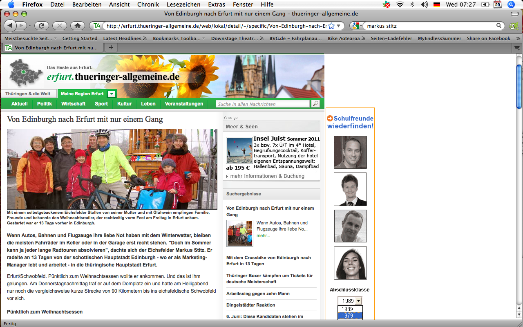Click the green mehr... link

pyautogui.click(x=263, y=236)
